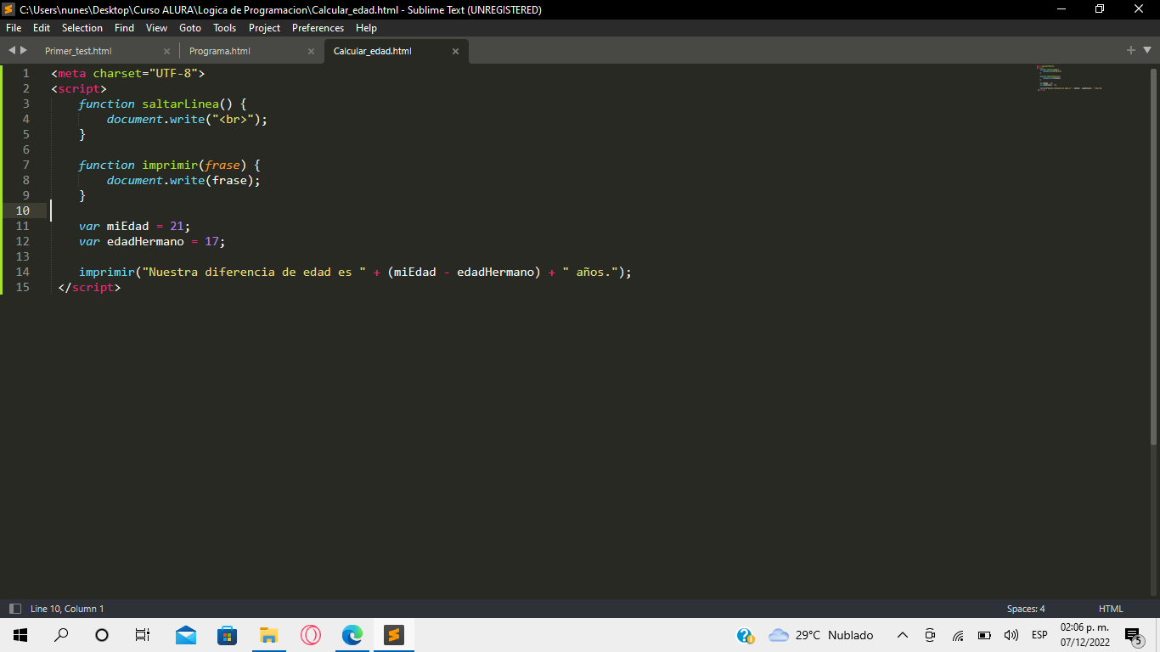Open the File menu
The height and width of the screenshot is (652, 1160).
tap(14, 28)
